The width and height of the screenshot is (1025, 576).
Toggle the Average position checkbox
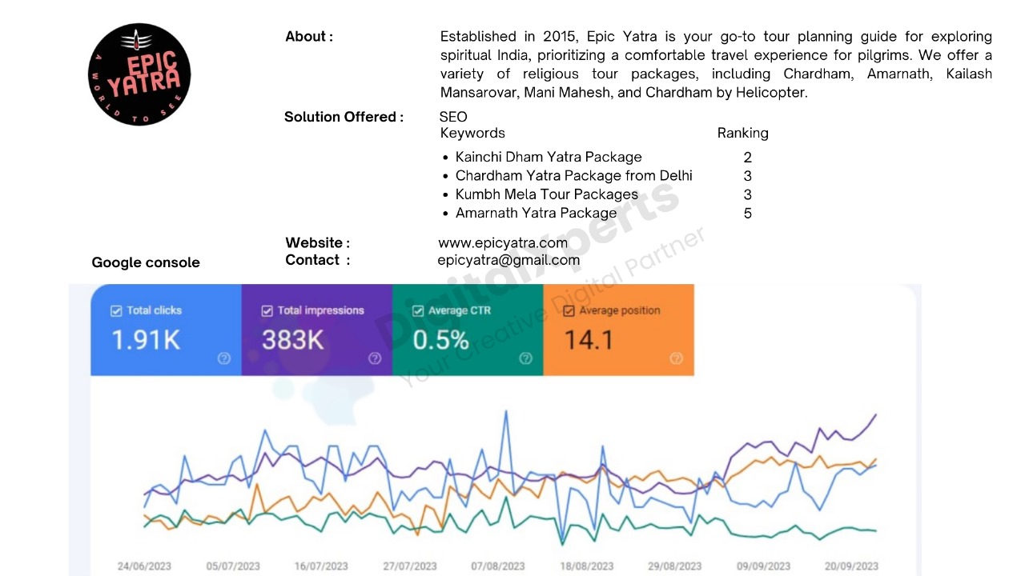(x=569, y=310)
